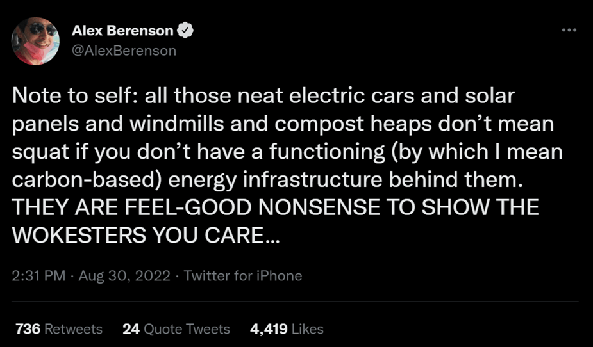
Task: Open the Quote Tweets label
Action: [187, 329]
